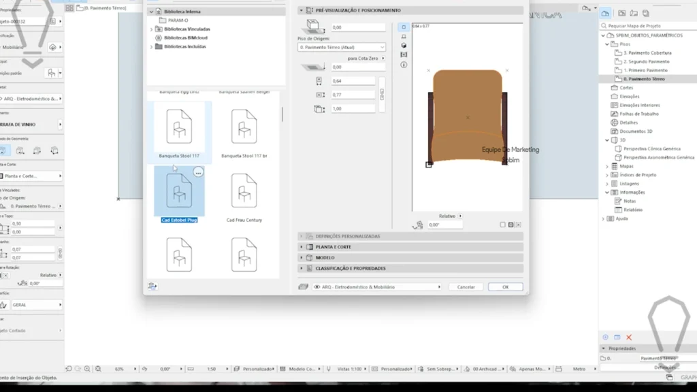The width and height of the screenshot is (697, 392).
Task: Expand the Bibliotecas Vinculadas tree node
Action: click(x=151, y=29)
